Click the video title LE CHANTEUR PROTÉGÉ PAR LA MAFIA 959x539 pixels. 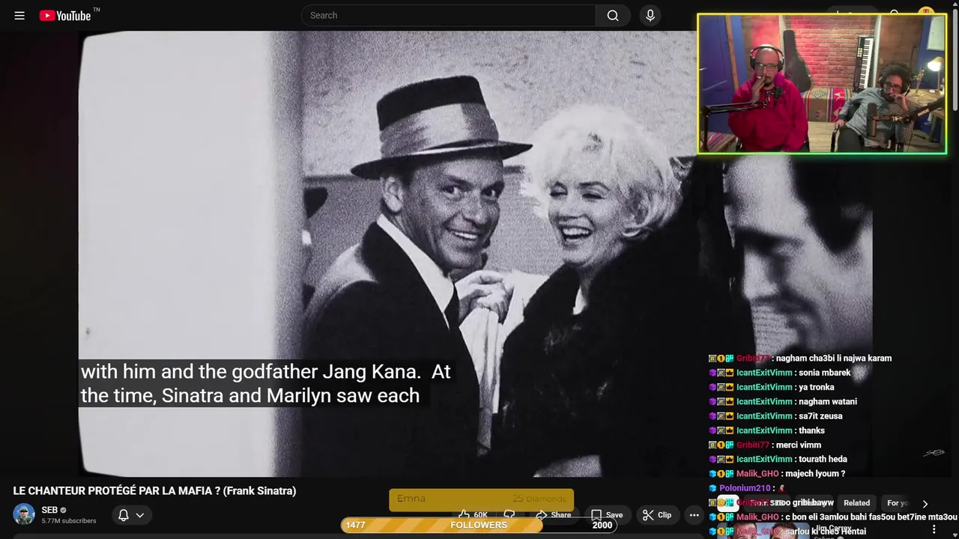(x=154, y=491)
